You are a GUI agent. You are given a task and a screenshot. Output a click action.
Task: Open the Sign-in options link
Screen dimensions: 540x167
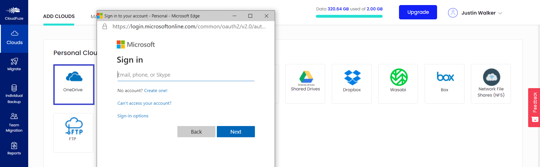click(x=133, y=116)
